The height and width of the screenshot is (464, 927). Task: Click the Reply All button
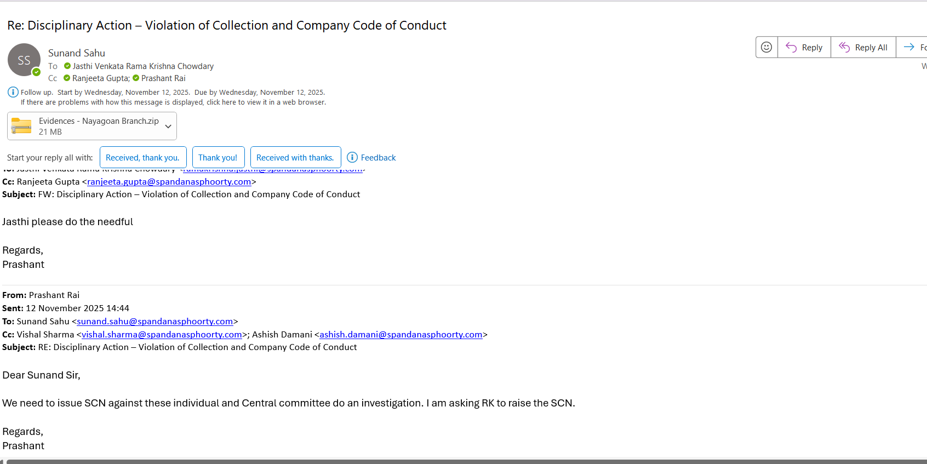[863, 47]
